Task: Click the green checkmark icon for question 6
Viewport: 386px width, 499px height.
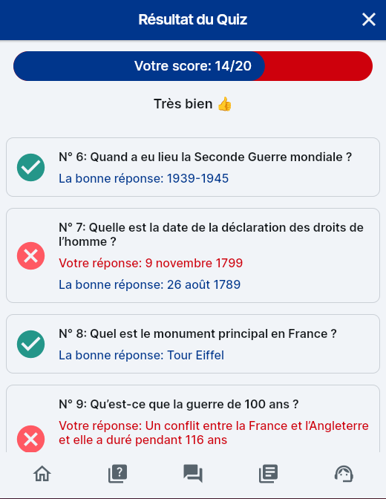Action: tap(31, 167)
